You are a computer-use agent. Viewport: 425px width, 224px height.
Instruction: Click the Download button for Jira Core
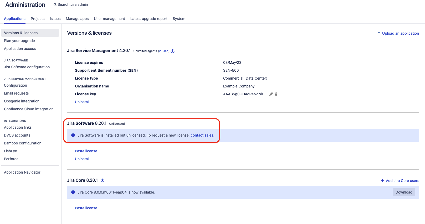(x=404, y=192)
